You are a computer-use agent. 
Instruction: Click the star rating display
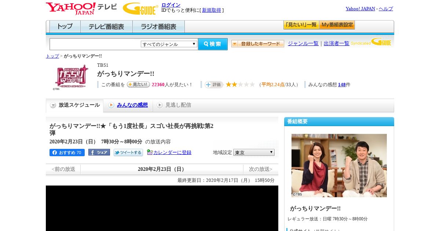pos(240,84)
